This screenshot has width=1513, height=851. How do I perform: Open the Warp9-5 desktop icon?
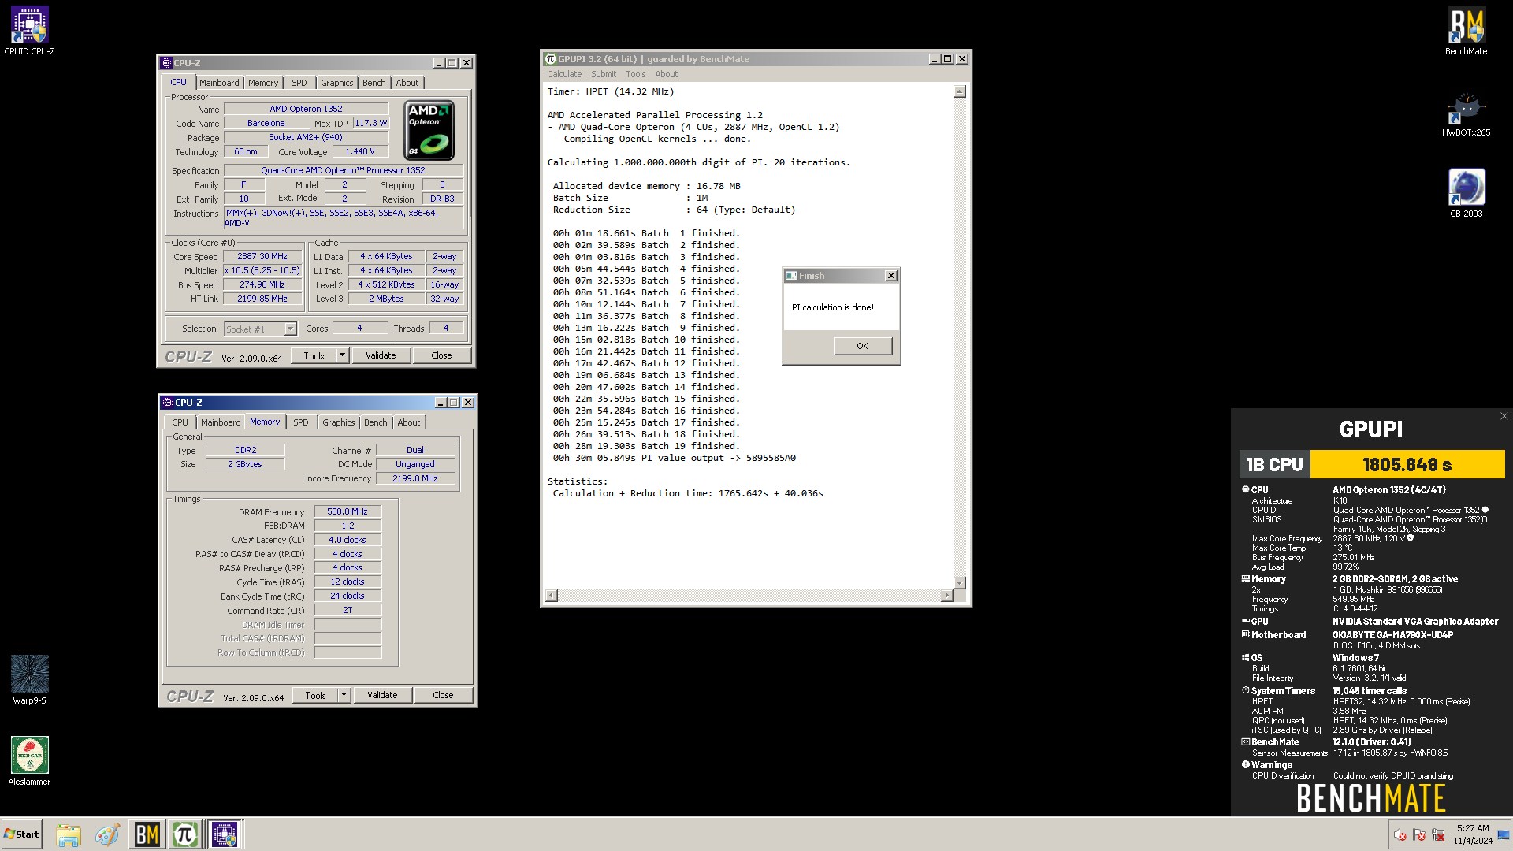(x=29, y=680)
